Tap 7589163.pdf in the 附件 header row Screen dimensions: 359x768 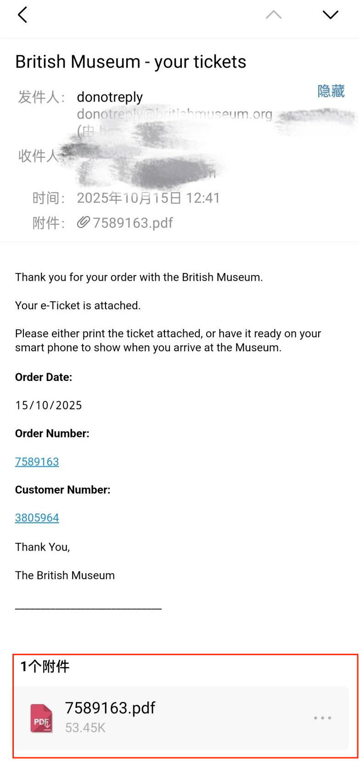pos(133,223)
